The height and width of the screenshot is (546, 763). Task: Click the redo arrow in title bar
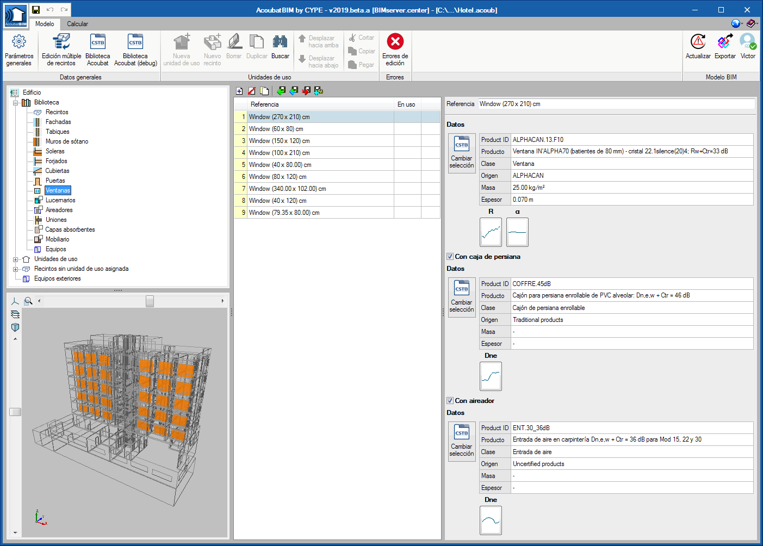64,10
